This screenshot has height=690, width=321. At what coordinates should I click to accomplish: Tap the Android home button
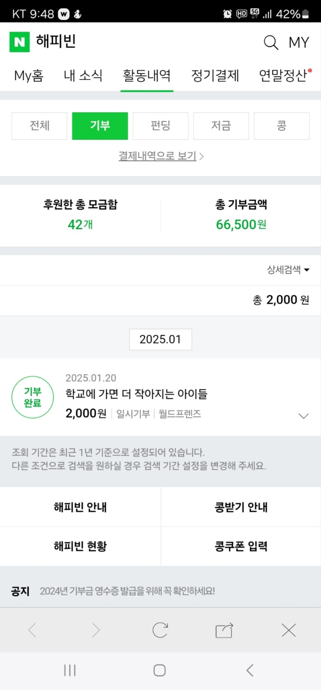160,671
